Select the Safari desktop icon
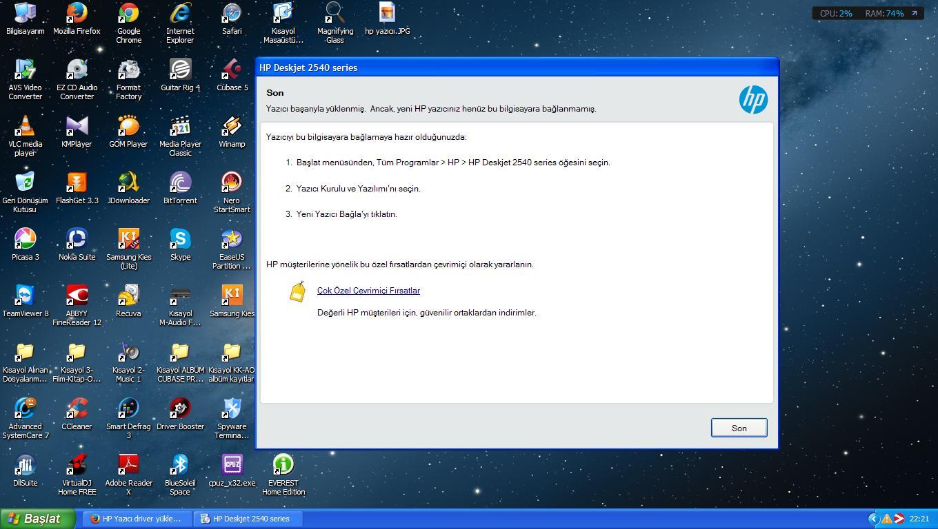The width and height of the screenshot is (938, 529). (232, 19)
